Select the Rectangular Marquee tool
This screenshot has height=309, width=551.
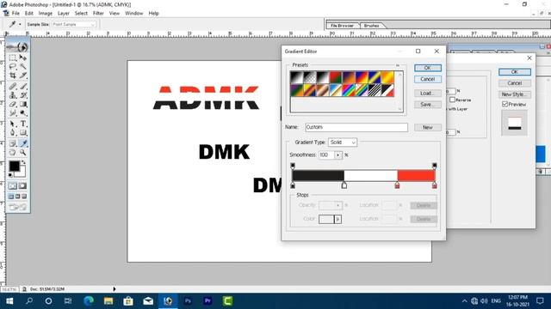point(13,58)
